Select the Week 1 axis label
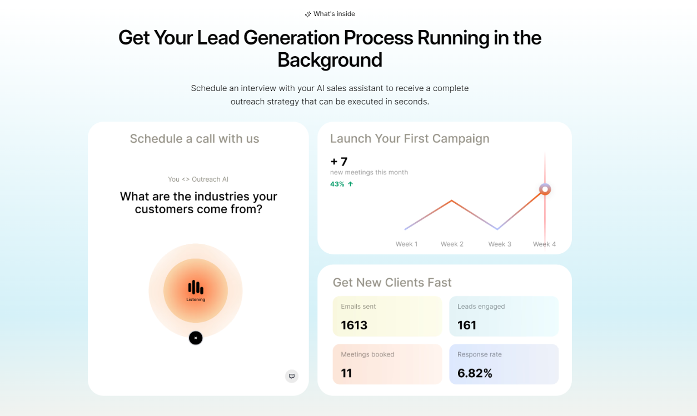The height and width of the screenshot is (416, 697). click(x=406, y=244)
